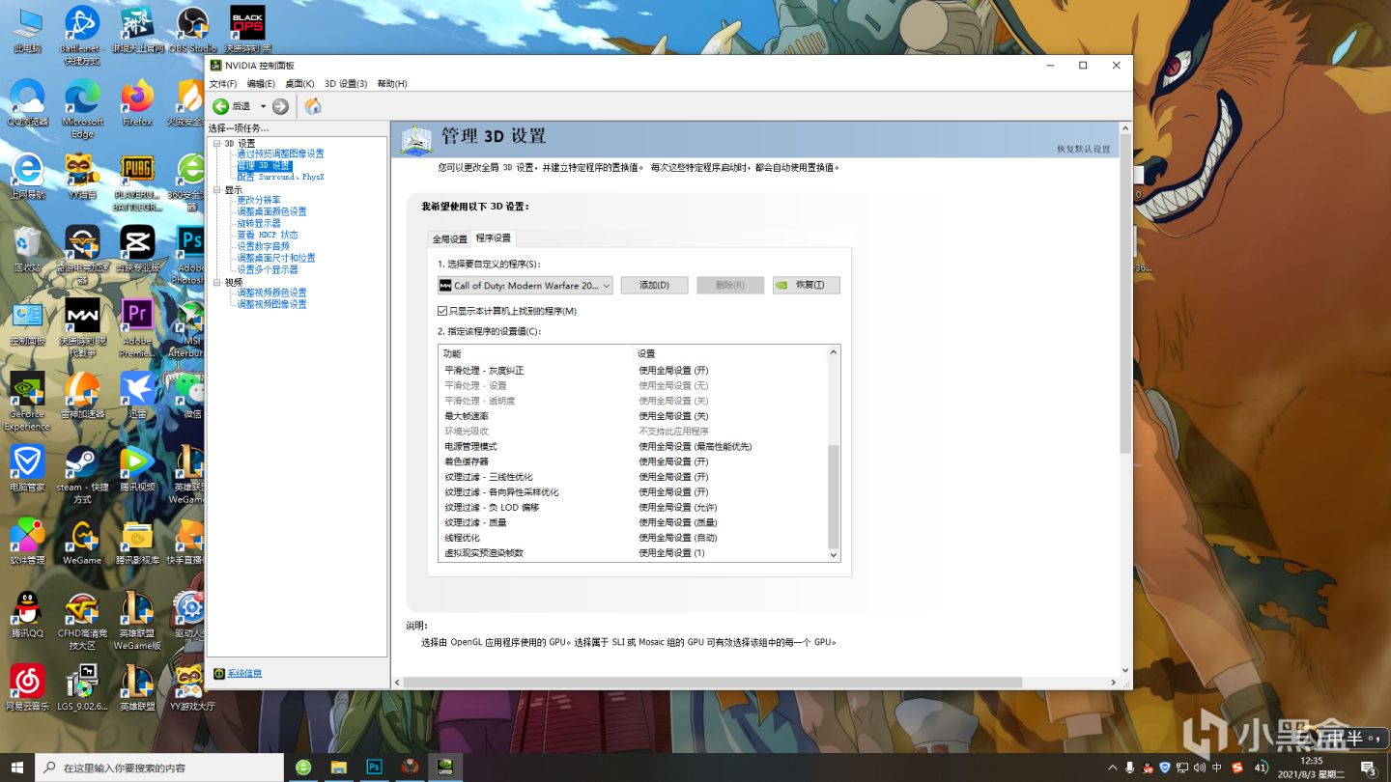Click the Windows Start button
The height and width of the screenshot is (782, 1391).
point(17,768)
